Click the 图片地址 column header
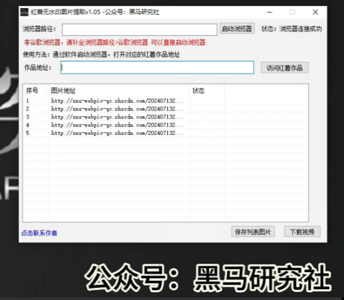 tap(118, 91)
